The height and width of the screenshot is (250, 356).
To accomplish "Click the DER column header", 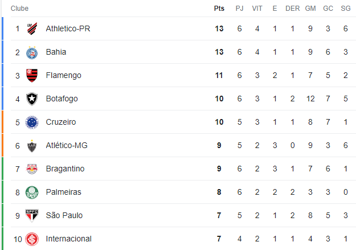I will 292,9.
